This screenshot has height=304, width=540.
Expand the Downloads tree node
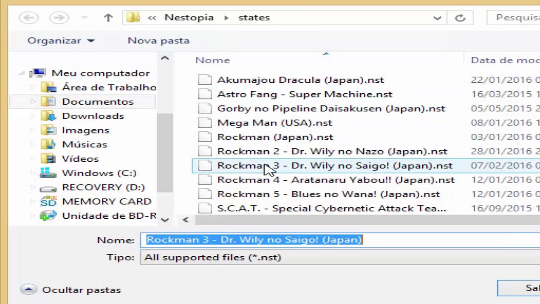(x=32, y=116)
